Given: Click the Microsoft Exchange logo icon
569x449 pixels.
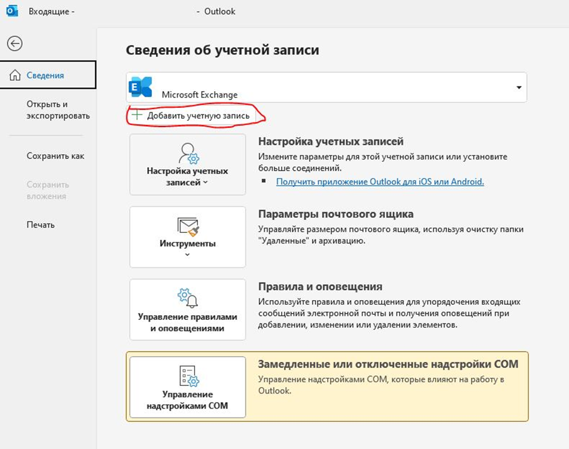Looking at the screenshot, I should point(140,87).
